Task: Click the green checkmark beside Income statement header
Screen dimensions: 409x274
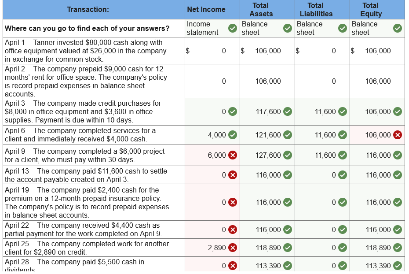Action: pos(232,28)
